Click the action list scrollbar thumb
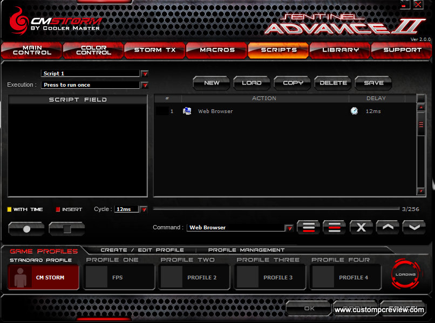435x323 pixels. click(421, 124)
